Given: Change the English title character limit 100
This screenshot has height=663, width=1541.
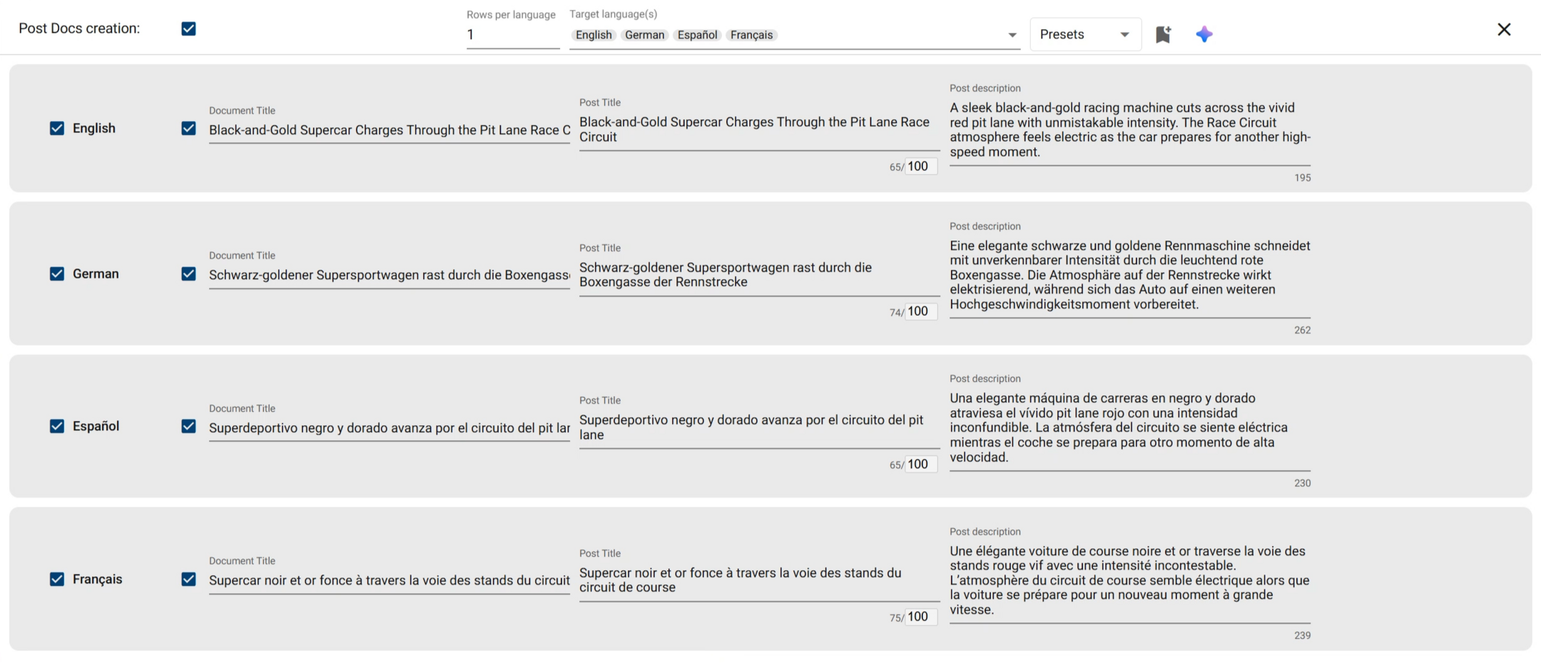Looking at the screenshot, I should point(920,166).
